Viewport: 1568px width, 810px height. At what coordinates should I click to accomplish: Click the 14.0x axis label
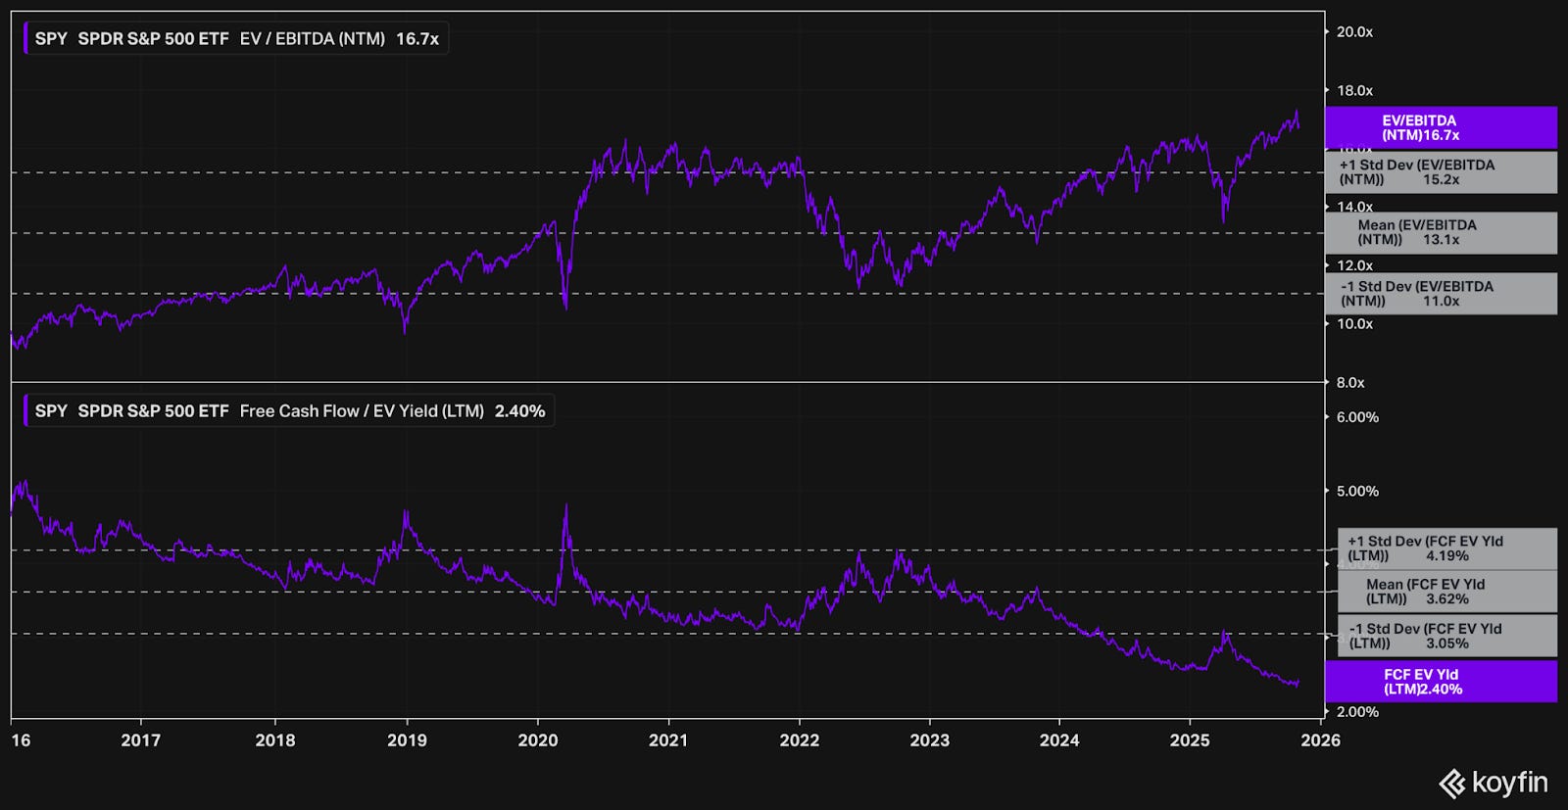tap(1354, 207)
